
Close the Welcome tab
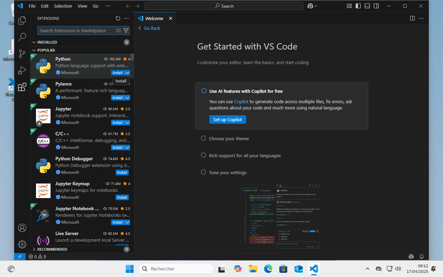pyautogui.click(x=171, y=18)
